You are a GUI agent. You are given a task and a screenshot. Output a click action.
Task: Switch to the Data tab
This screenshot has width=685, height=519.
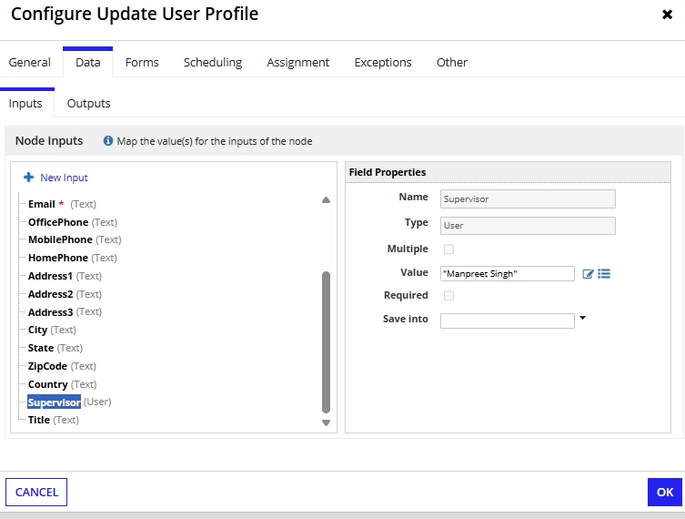88,63
